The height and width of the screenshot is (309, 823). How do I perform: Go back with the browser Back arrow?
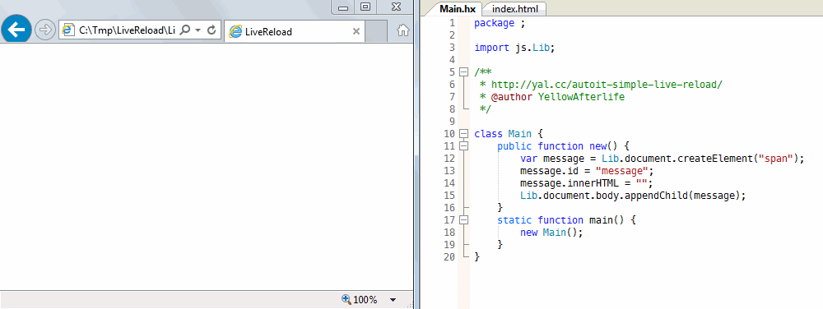point(16,30)
